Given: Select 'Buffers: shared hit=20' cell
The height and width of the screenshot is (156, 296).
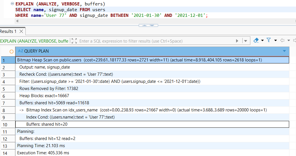Looking at the screenshot, I should [152, 124].
